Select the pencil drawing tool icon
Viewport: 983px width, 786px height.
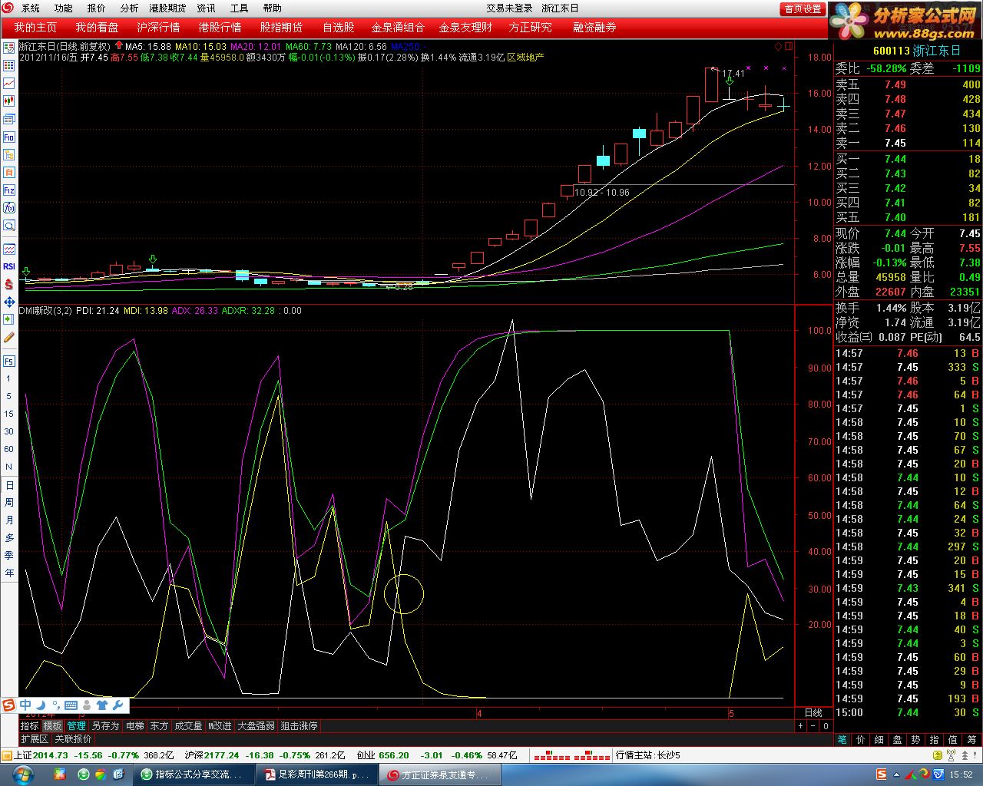coord(9,337)
